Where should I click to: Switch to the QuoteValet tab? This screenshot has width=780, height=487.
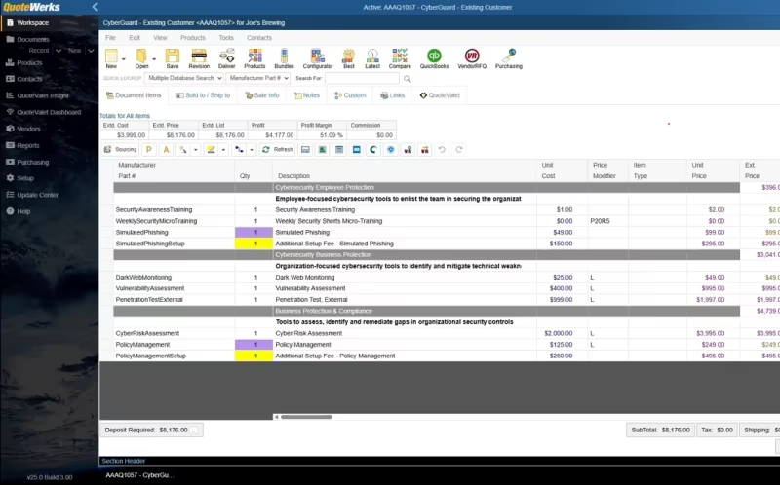pos(440,95)
